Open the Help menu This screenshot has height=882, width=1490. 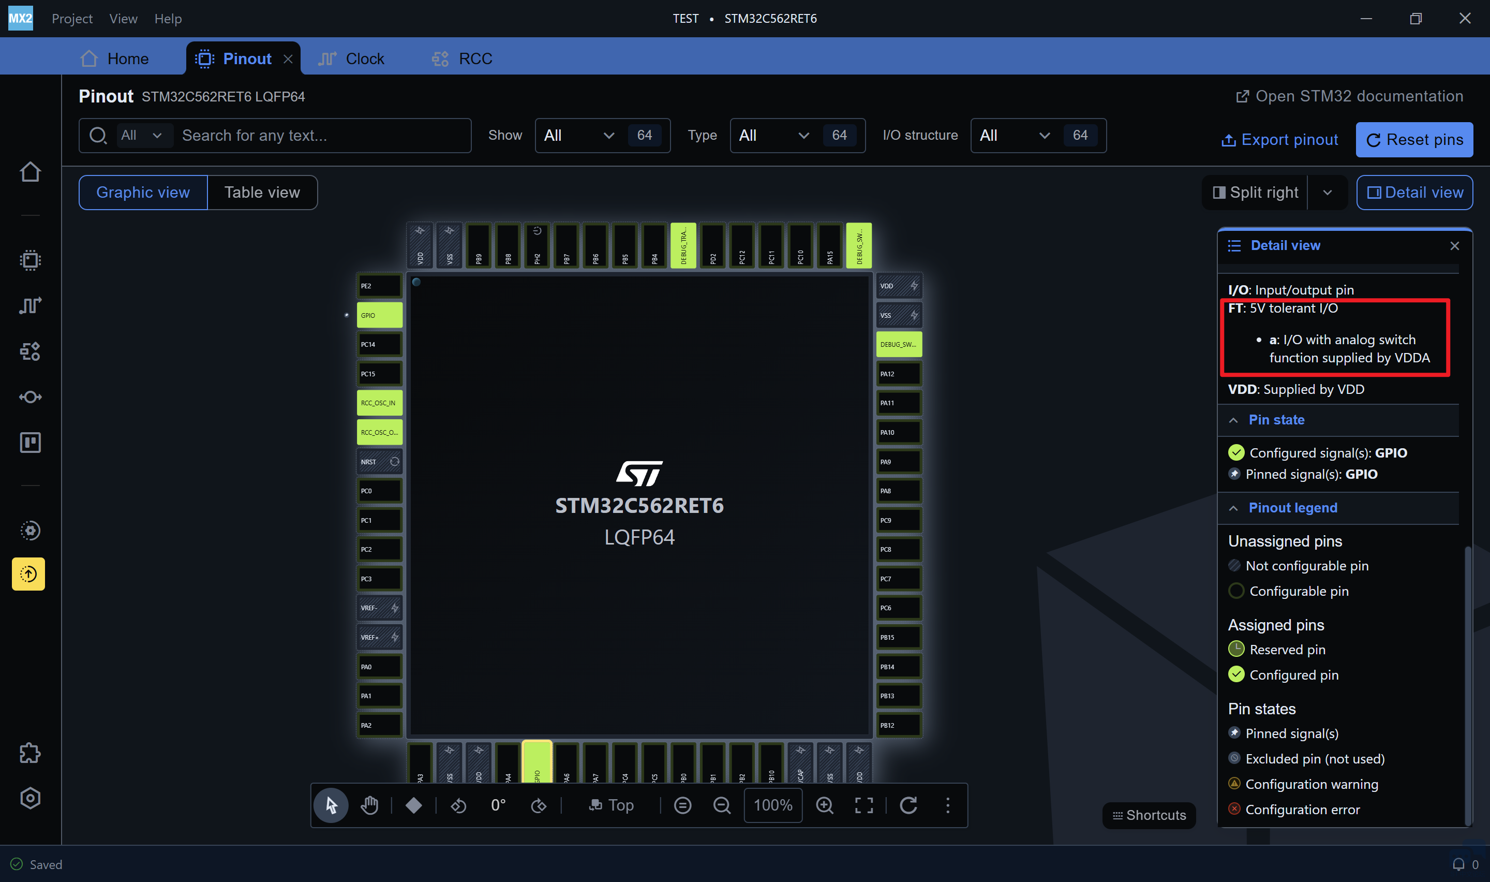[x=168, y=19]
